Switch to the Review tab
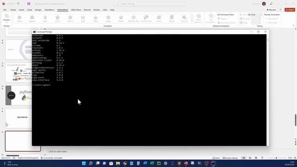 pos(97,10)
